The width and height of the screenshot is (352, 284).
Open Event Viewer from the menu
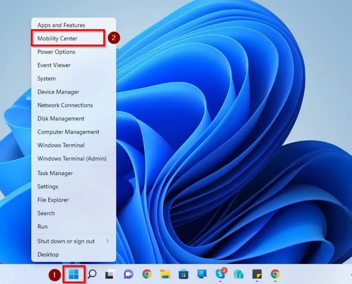coord(54,65)
